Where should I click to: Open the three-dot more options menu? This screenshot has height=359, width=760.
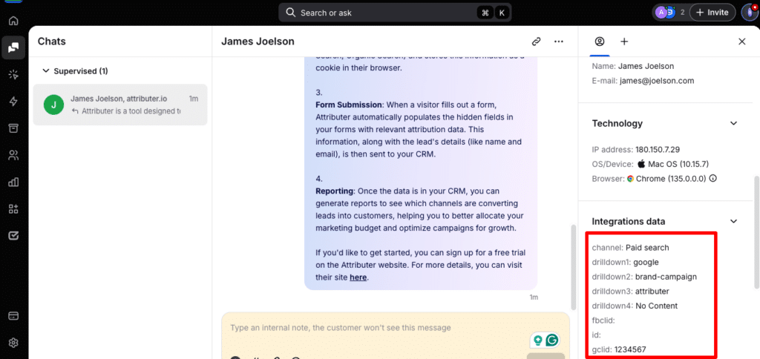[559, 42]
